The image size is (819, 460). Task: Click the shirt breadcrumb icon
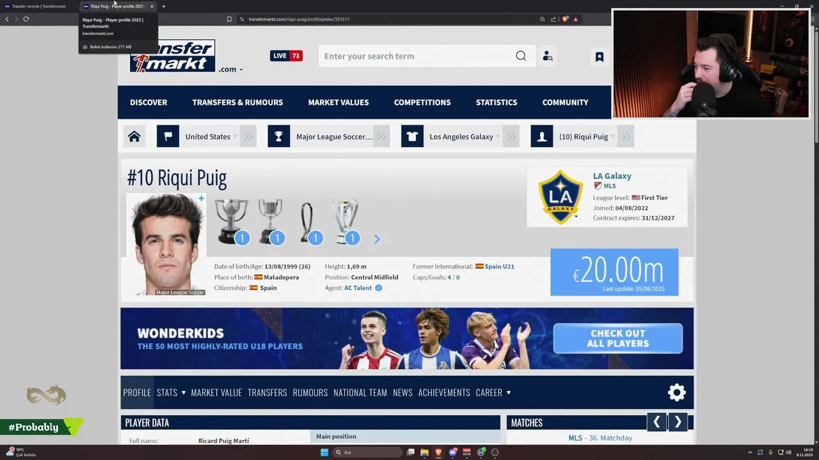click(x=412, y=136)
